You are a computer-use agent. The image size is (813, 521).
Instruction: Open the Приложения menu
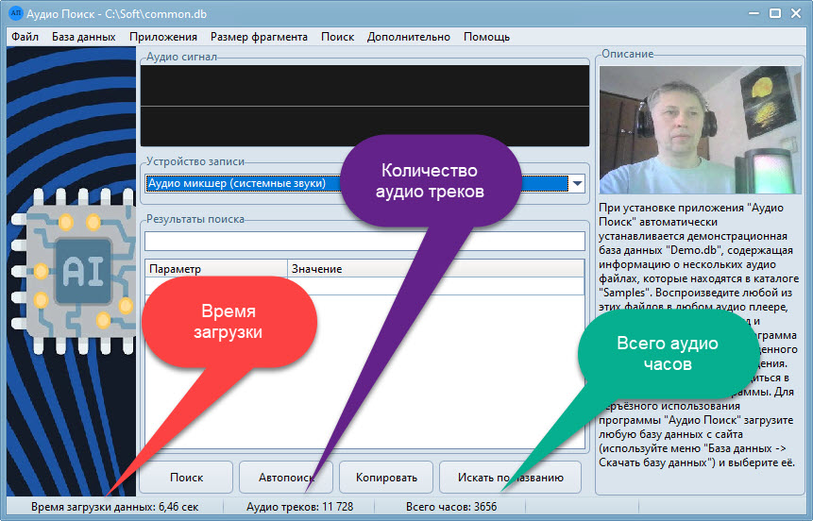[x=163, y=37]
